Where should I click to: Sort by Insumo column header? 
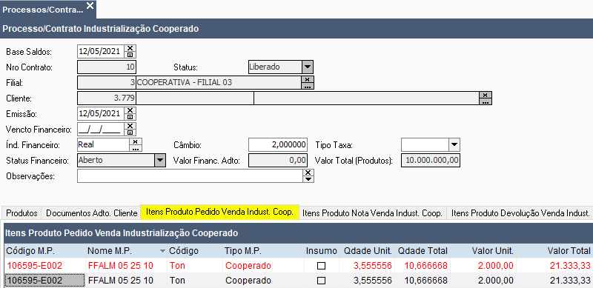pos(322,250)
